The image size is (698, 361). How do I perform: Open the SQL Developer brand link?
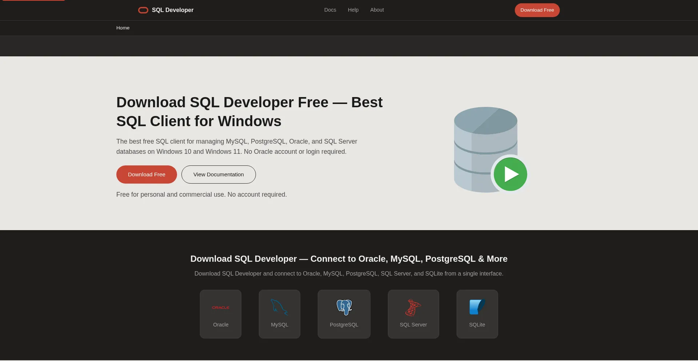click(x=166, y=10)
